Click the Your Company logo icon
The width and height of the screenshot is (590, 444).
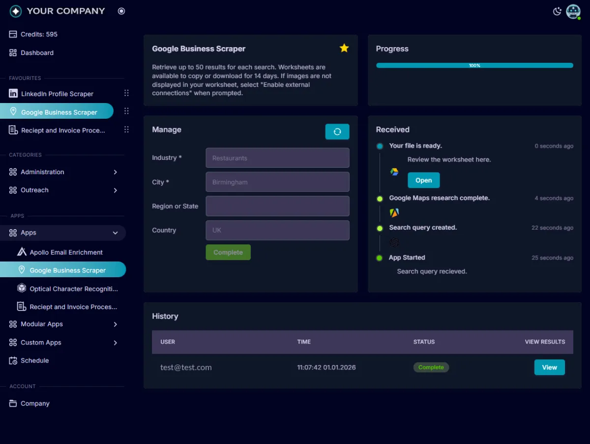click(x=16, y=11)
